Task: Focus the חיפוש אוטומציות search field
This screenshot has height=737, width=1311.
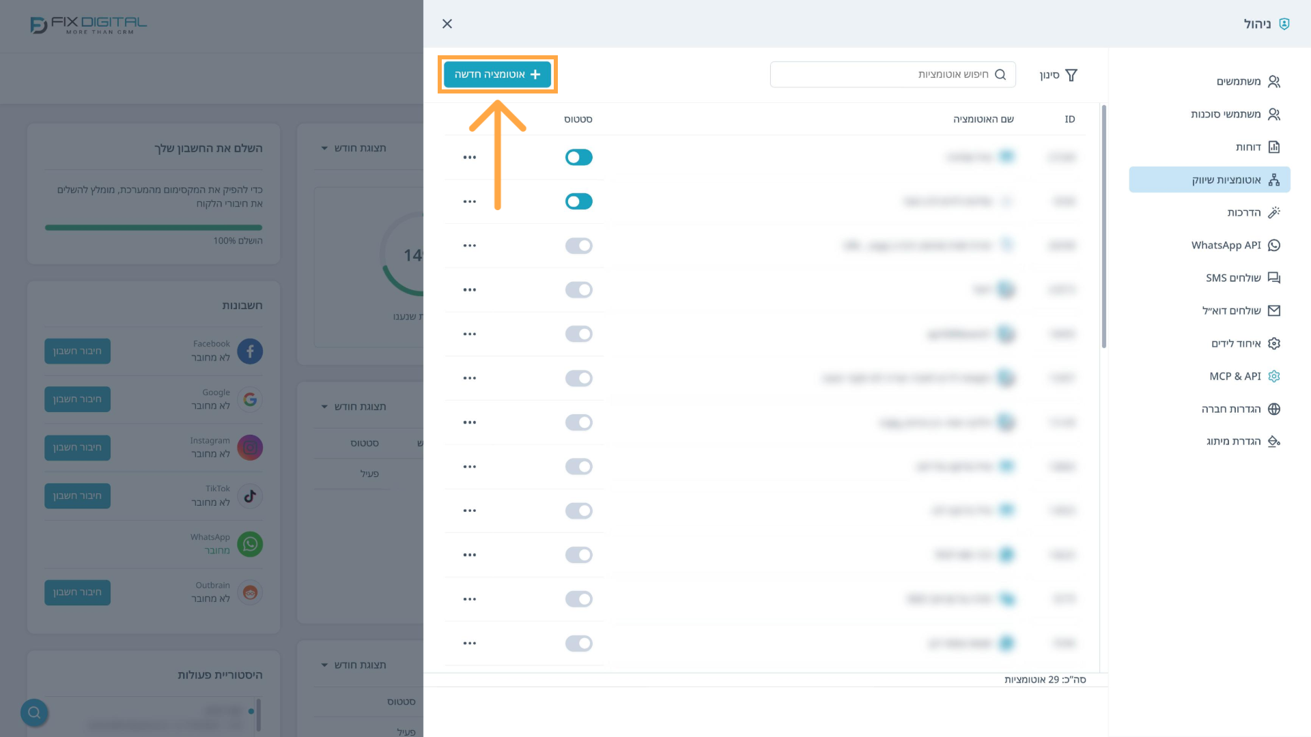Action: point(892,74)
